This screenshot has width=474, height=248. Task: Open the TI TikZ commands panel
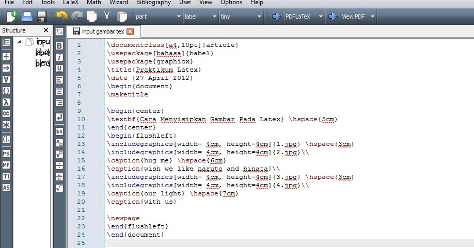pyautogui.click(x=6, y=176)
